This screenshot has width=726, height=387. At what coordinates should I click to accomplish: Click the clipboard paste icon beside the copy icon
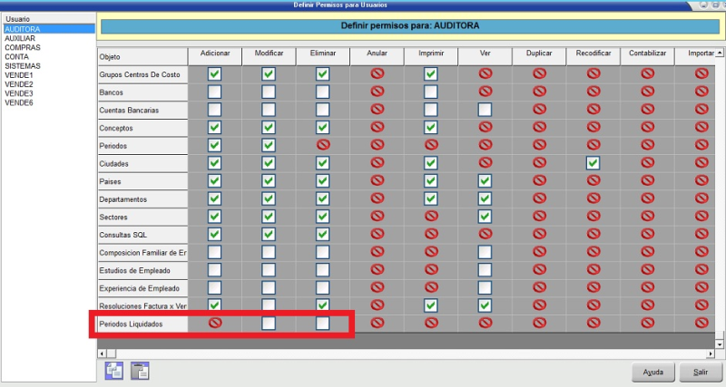(x=140, y=369)
